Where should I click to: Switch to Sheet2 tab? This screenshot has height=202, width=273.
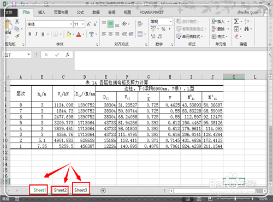tap(60, 190)
